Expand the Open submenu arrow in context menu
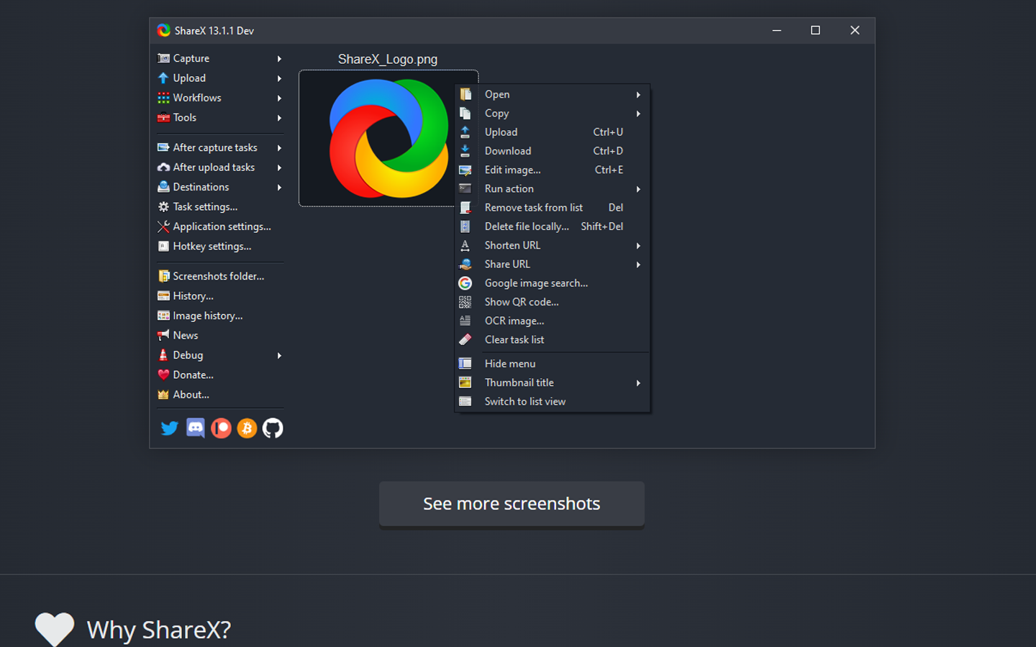The image size is (1036, 647). click(x=638, y=94)
